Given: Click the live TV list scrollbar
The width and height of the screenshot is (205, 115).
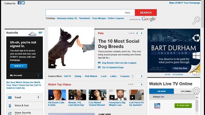Looking at the screenshot, I should point(197,106).
